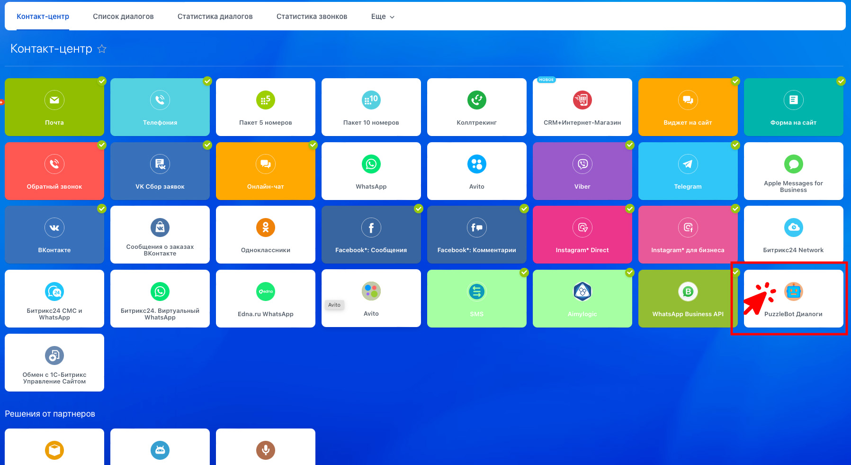Viewport: 851px width, 465px height.
Task: Open the Обратный звонок callback tile
Action: [54, 171]
